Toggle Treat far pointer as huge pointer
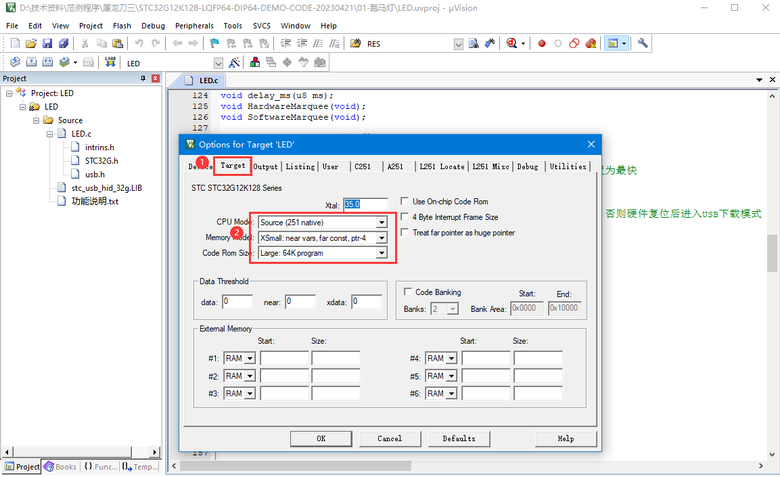The image size is (780, 477). click(405, 232)
